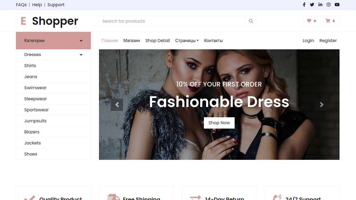Open the Facebook social icon
The height and width of the screenshot is (200, 356).
(x=304, y=5)
